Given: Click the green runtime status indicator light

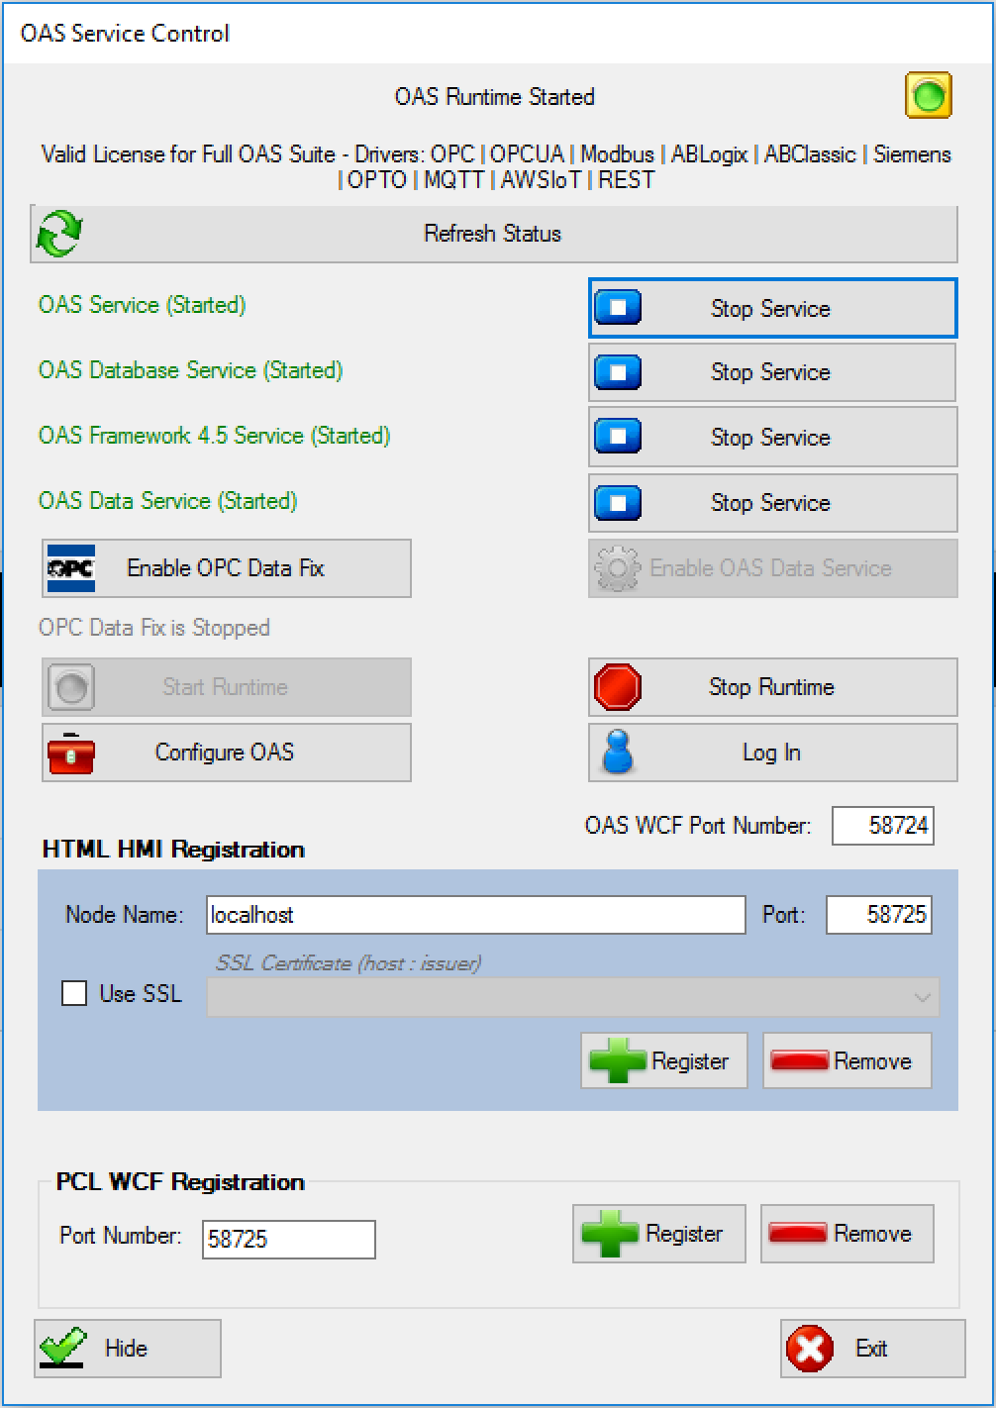Looking at the screenshot, I should (928, 97).
